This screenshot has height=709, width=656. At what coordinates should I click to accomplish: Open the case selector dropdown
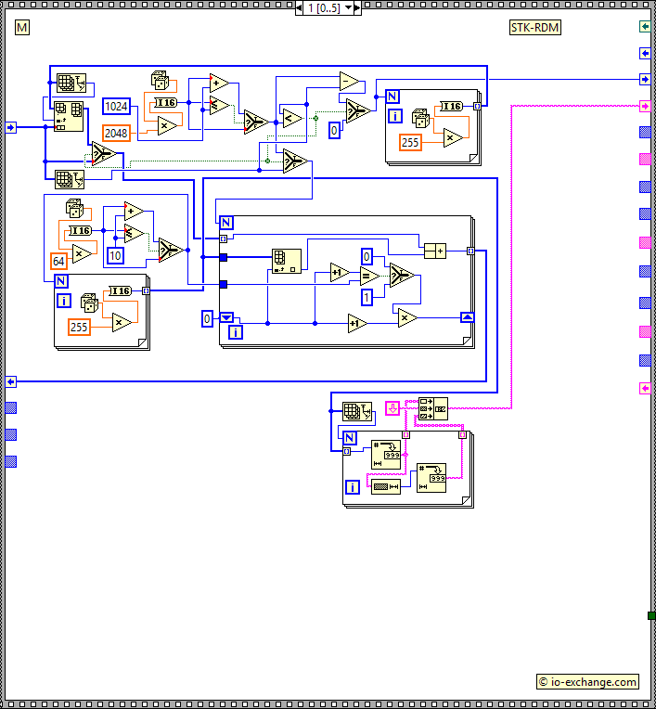point(348,7)
